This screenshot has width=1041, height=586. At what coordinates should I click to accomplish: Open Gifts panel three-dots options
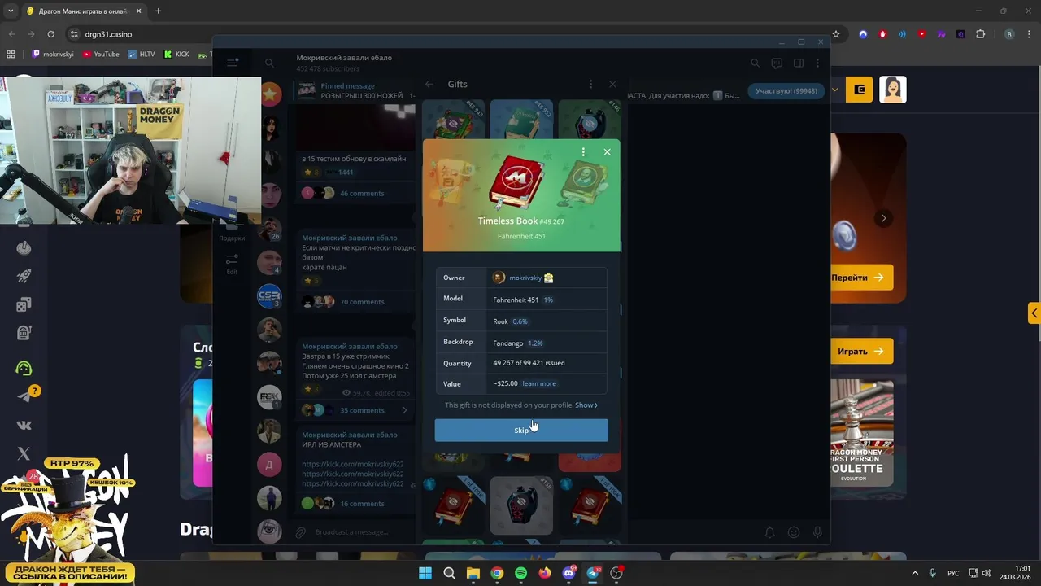coord(590,84)
